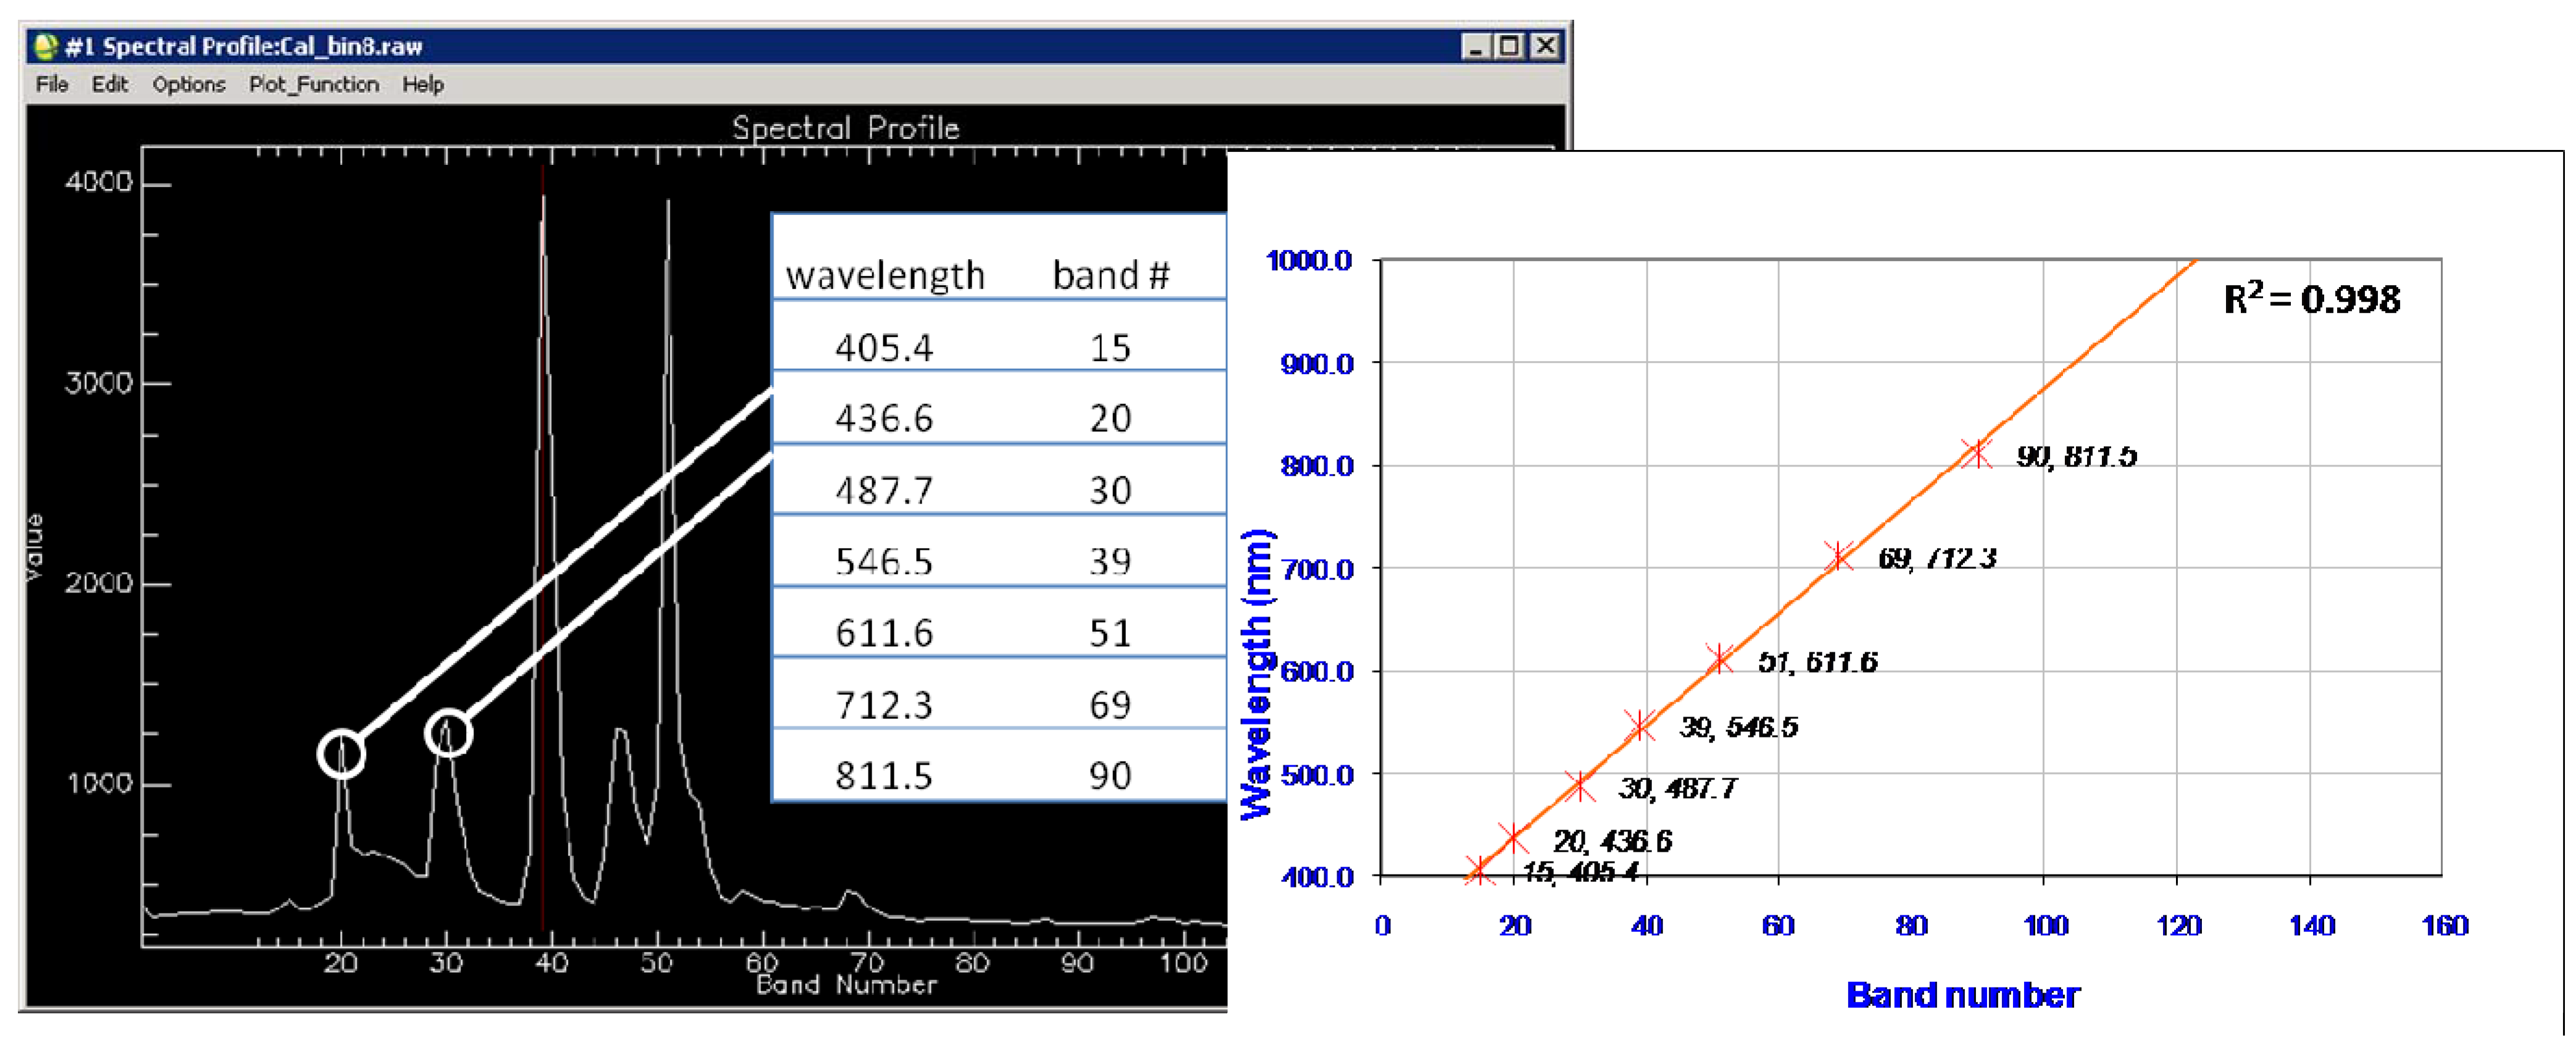Click the red marker labeled 51, 611.6
Image resolution: width=2576 pixels, height=1051 pixels.
[1719, 659]
